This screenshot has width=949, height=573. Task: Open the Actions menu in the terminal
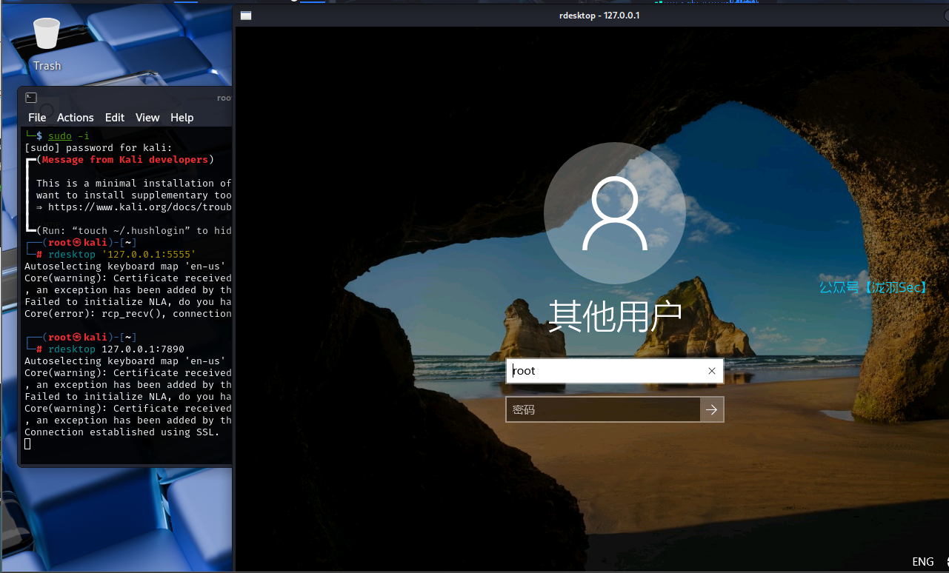pyautogui.click(x=76, y=118)
